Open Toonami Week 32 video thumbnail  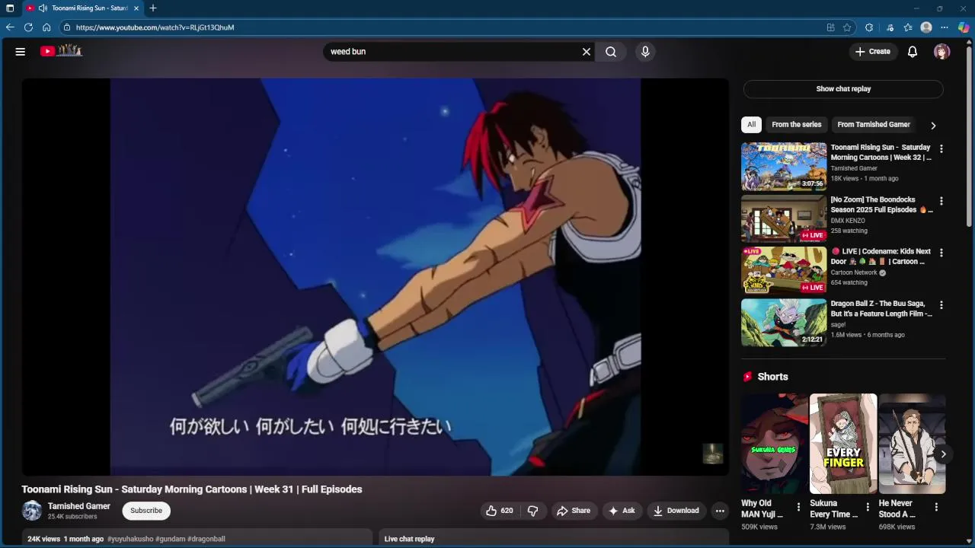784,166
